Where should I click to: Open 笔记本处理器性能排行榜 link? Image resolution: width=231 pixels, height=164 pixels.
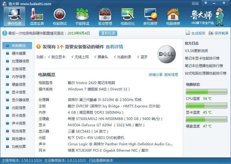(204, 66)
